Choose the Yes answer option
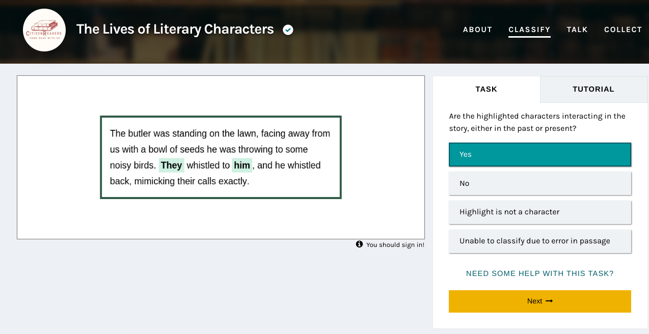The image size is (649, 334). (539, 154)
